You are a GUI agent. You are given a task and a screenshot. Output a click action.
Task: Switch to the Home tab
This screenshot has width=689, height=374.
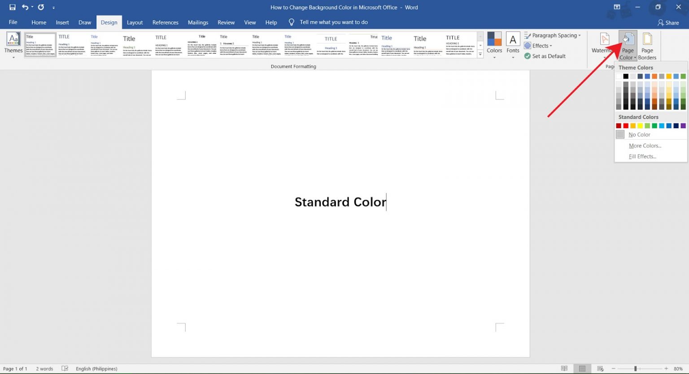[x=39, y=22]
